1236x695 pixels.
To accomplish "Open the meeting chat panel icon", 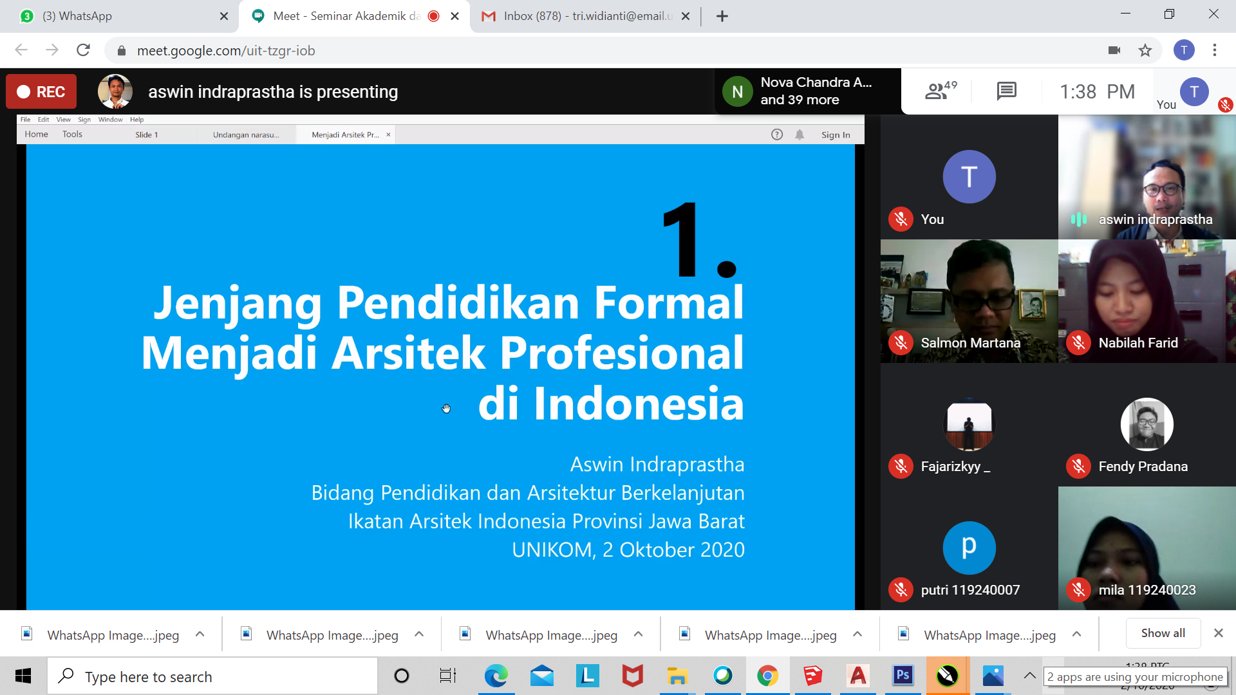I will click(x=1006, y=91).
